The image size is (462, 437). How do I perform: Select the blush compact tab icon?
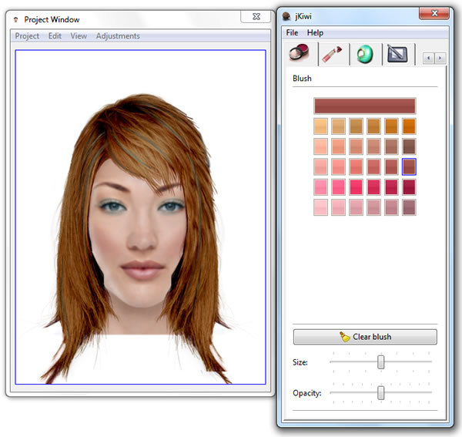coord(299,52)
